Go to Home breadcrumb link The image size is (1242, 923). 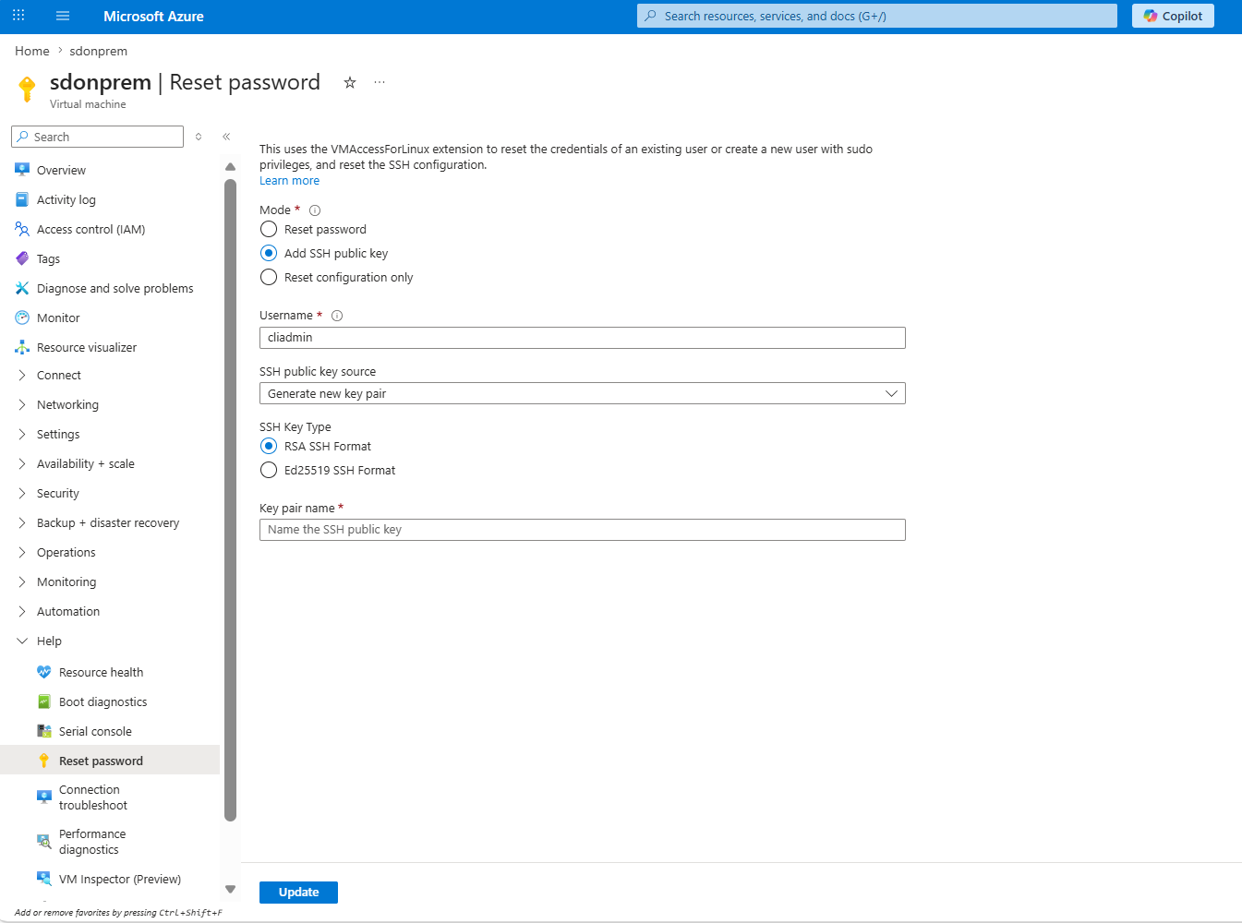[32, 51]
